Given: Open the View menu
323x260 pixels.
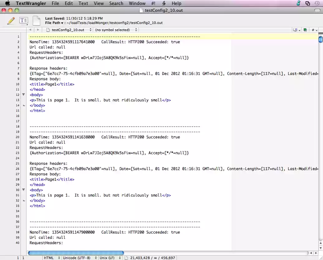Looking at the screenshot, I should click(99, 3).
